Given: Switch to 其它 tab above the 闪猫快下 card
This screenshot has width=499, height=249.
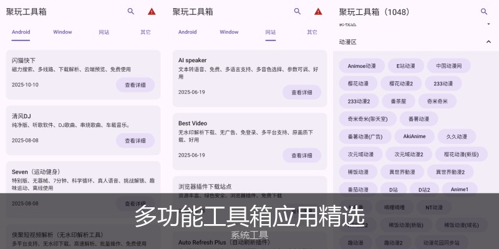Looking at the screenshot, I should 145,32.
